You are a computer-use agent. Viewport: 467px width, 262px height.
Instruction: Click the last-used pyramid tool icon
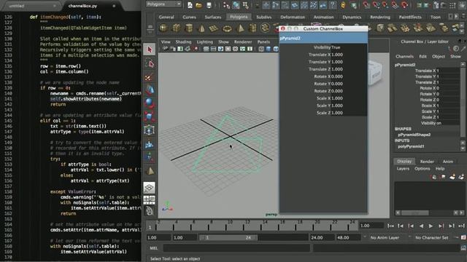pyautogui.click(x=150, y=171)
